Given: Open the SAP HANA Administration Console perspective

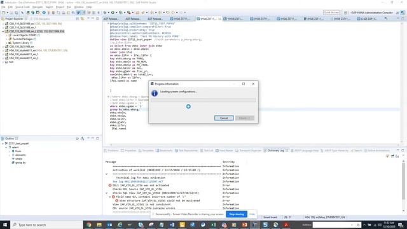Looking at the screenshot, I should pos(371,13).
